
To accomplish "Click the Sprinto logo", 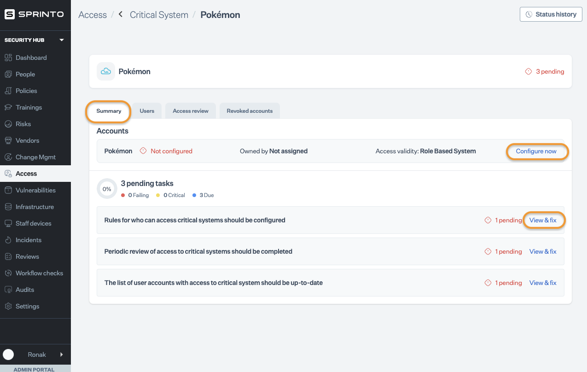I will pyautogui.click(x=34, y=14).
